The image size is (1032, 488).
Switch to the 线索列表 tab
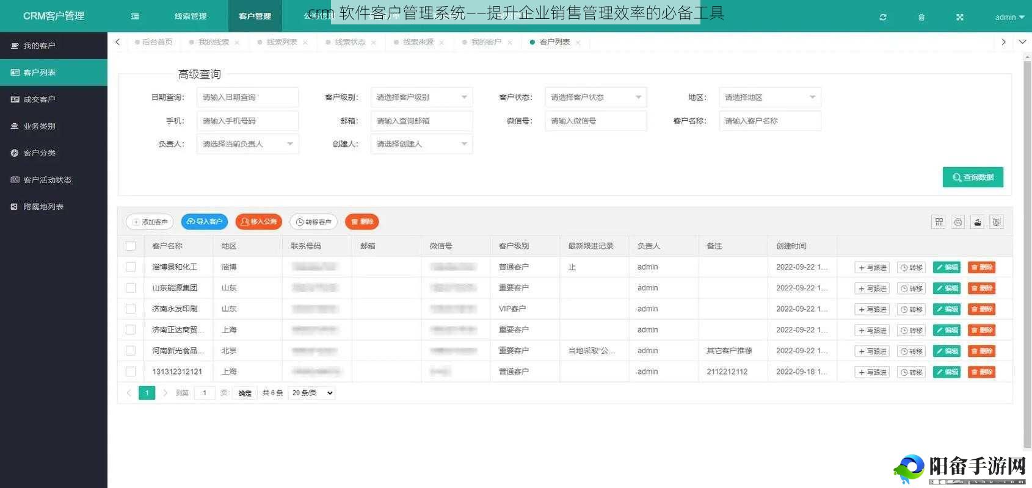click(282, 42)
